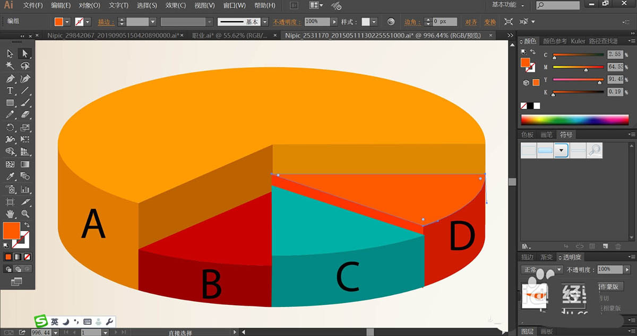
Task: Click the Y value field 91.49
Action: pyautogui.click(x=615, y=79)
